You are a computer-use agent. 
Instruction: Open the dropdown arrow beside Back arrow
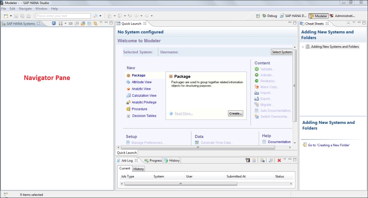(141, 16)
